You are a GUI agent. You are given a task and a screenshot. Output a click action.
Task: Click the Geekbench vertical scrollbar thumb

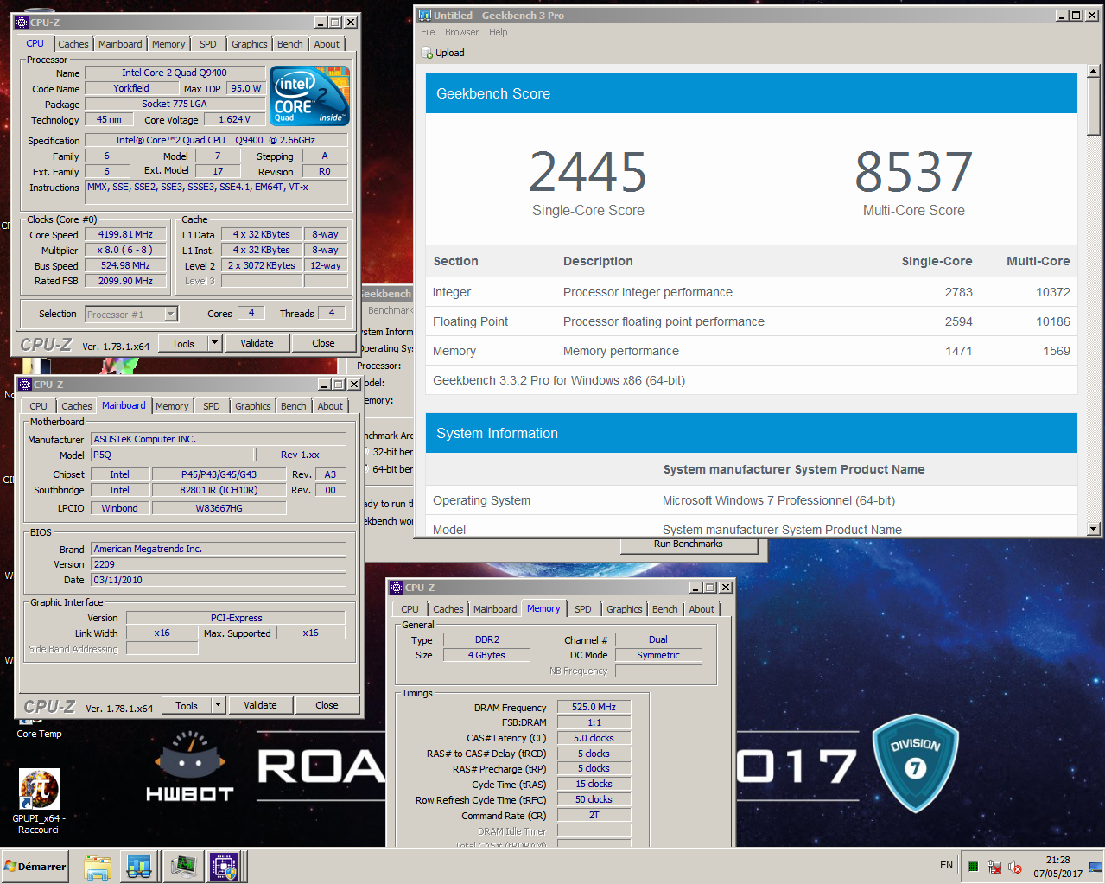(1094, 107)
